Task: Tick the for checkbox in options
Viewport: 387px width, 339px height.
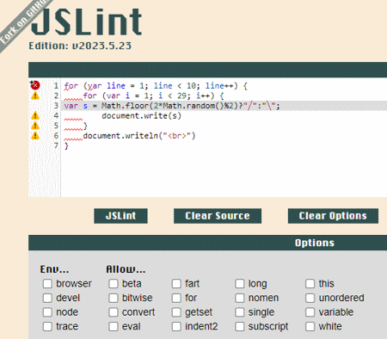Action: pos(176,298)
